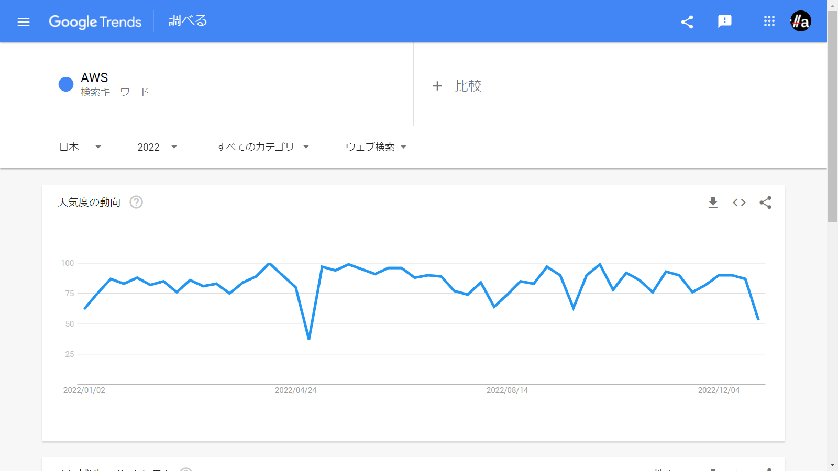This screenshot has width=838, height=471.
Task: Open the account profile avatar
Action: point(800,21)
